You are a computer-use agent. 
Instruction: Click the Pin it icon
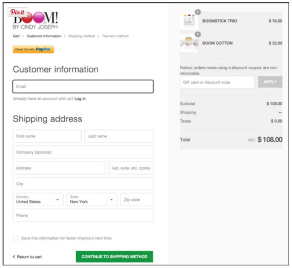(17, 12)
